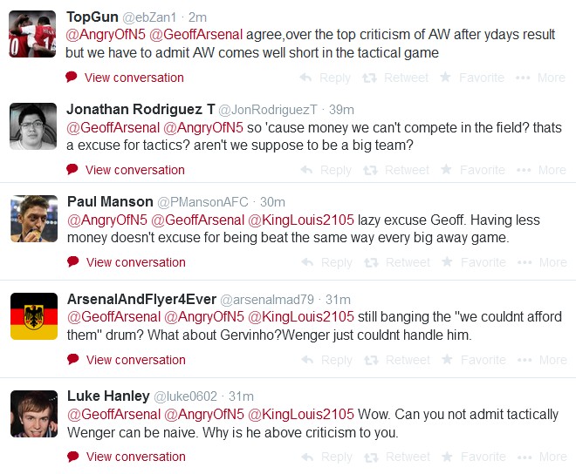
Task: Toggle Retweet on Luke Hanley's tweet
Action: point(395,457)
